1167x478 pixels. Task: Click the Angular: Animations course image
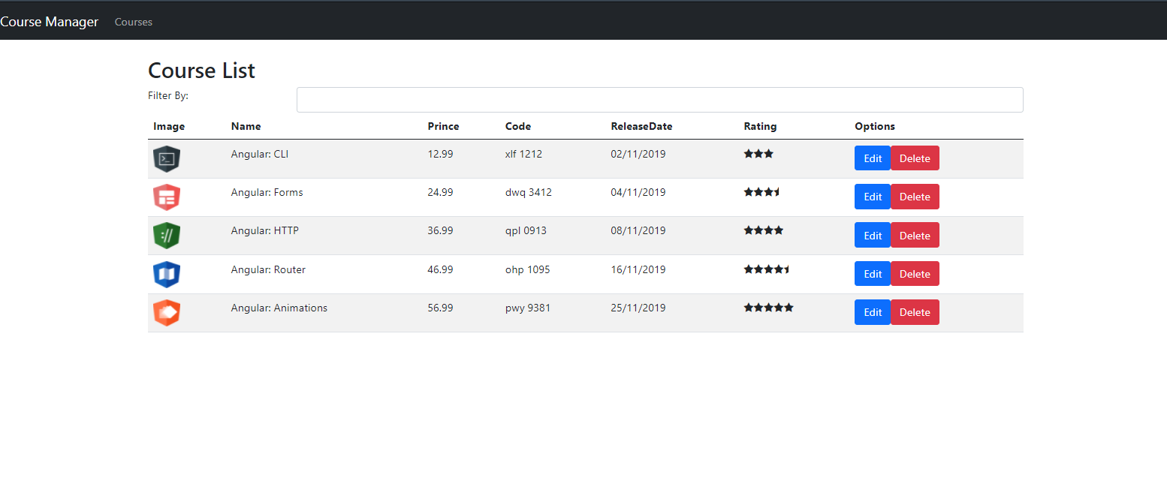[167, 313]
